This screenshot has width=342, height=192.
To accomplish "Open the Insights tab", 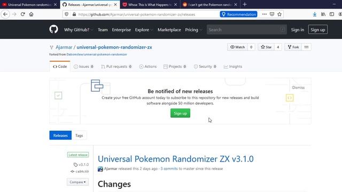I will point(233,67).
